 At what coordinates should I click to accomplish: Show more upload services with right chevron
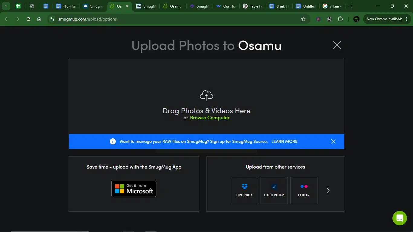328,191
